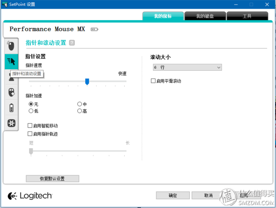Enable 启用智能移动 checkbox
The image size is (276, 208).
tap(30, 126)
